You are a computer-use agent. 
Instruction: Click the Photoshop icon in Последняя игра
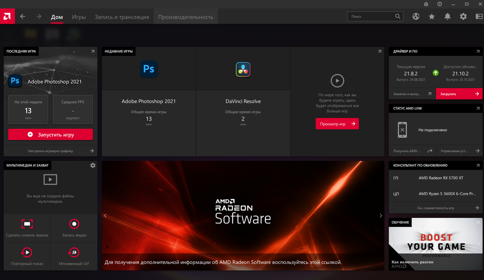(x=15, y=81)
